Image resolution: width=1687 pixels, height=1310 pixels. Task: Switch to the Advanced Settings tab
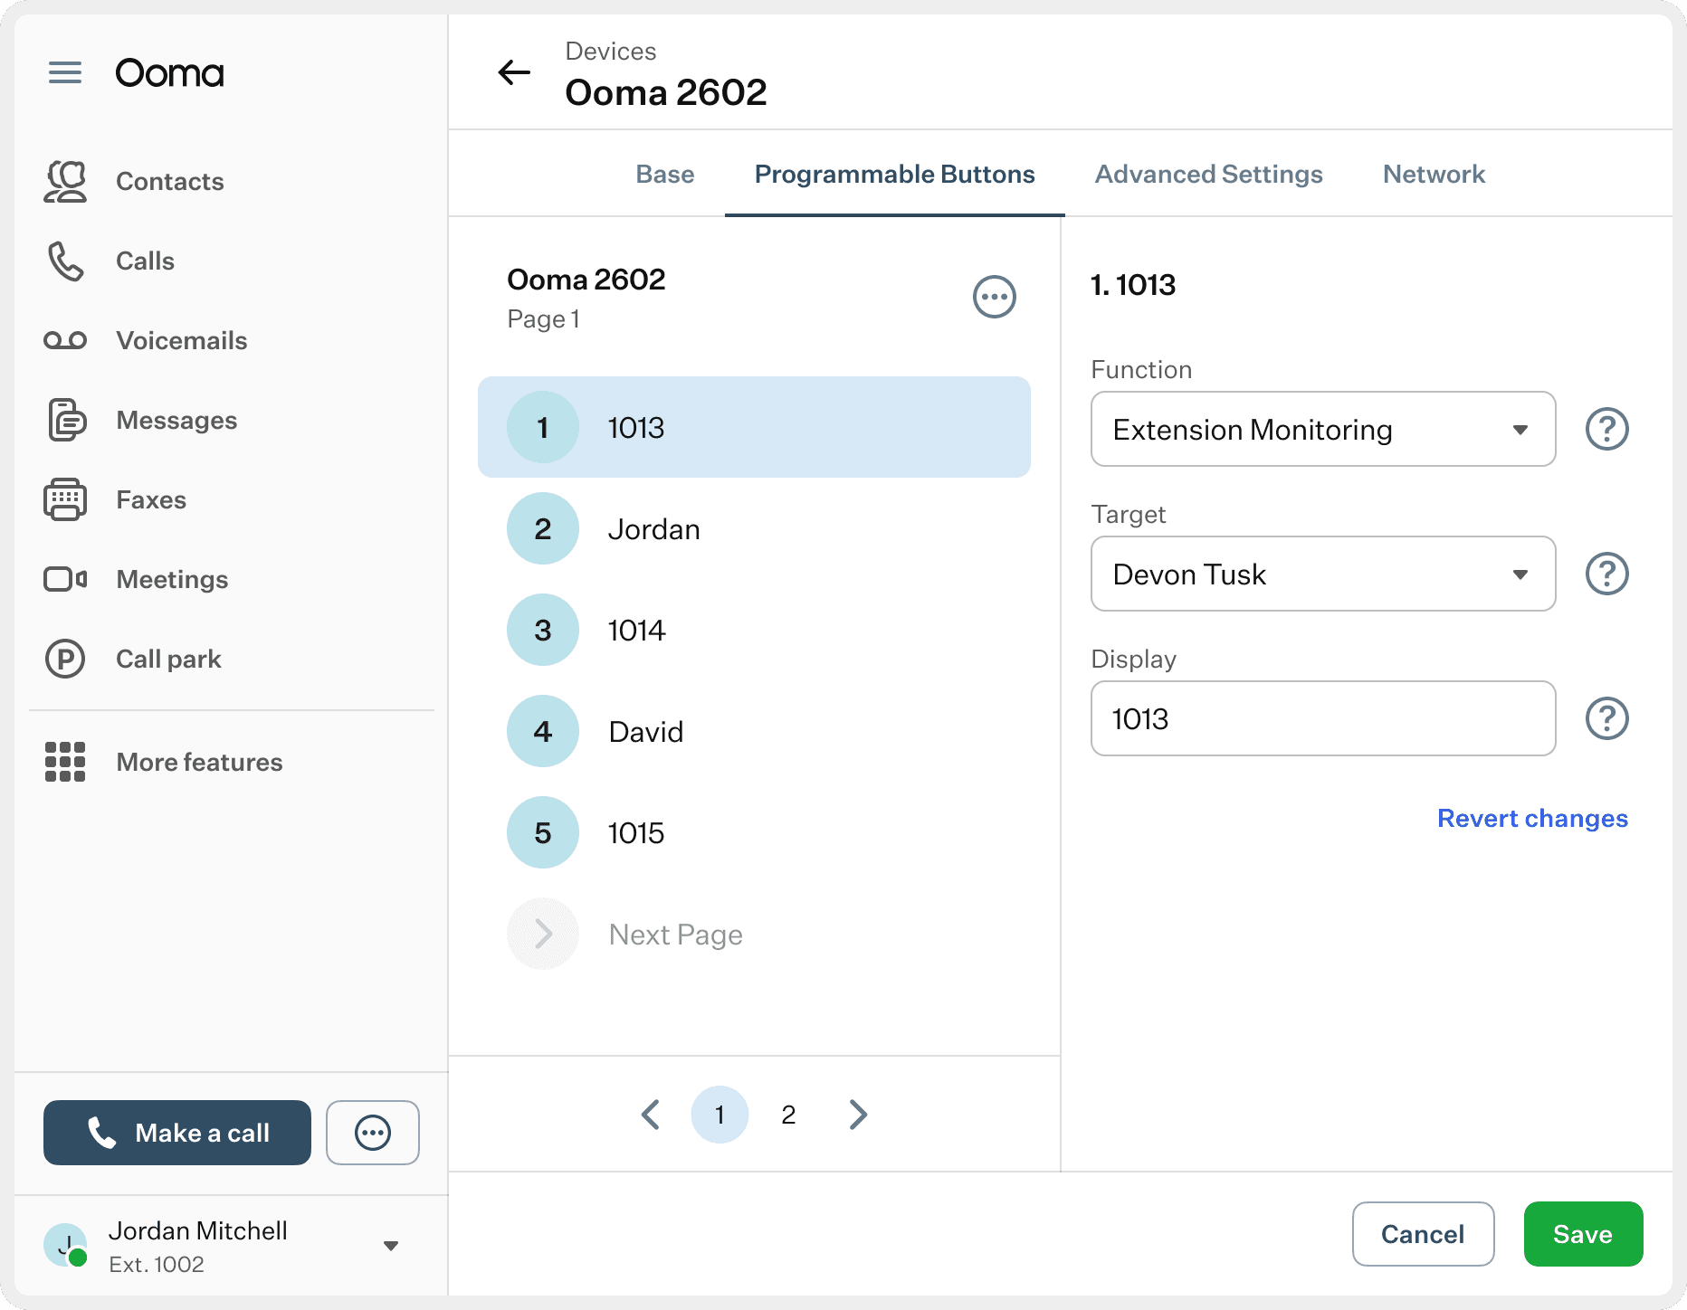coord(1208,174)
